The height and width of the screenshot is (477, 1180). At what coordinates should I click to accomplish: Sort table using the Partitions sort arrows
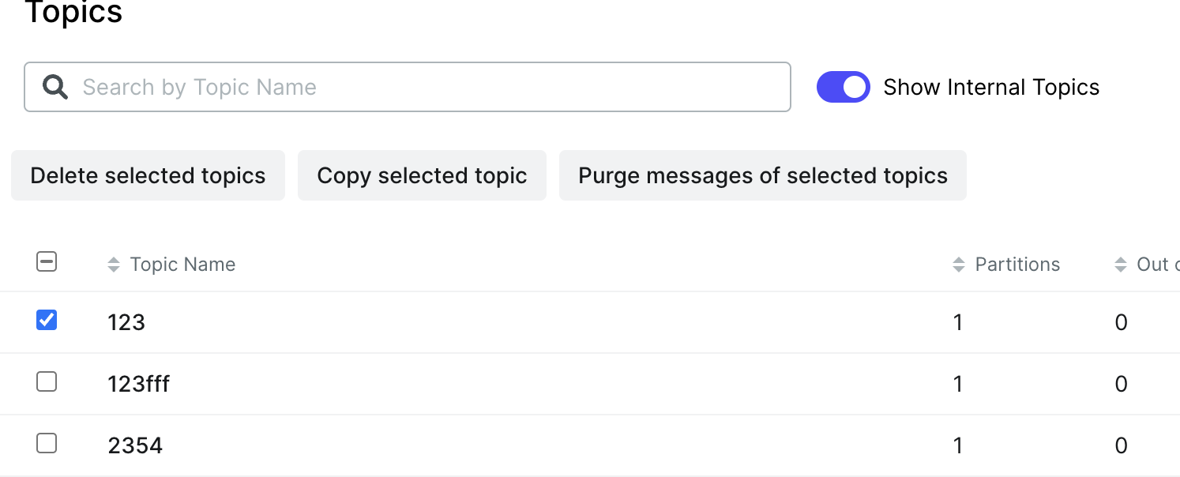point(959,264)
